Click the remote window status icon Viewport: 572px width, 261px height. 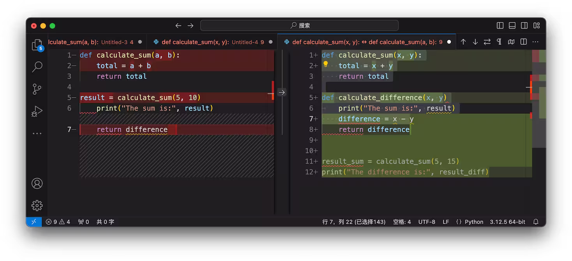[x=34, y=222]
